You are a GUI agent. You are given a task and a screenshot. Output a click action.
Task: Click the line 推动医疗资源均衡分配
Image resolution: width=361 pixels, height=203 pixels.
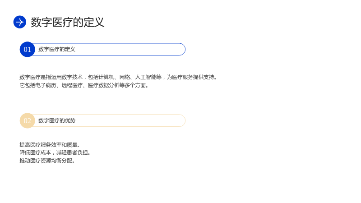click(47, 161)
